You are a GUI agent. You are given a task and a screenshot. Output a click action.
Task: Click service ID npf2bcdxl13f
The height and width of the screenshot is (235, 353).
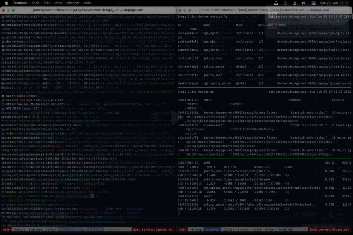coord(188,58)
